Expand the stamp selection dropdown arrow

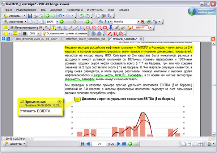click(x=150, y=27)
